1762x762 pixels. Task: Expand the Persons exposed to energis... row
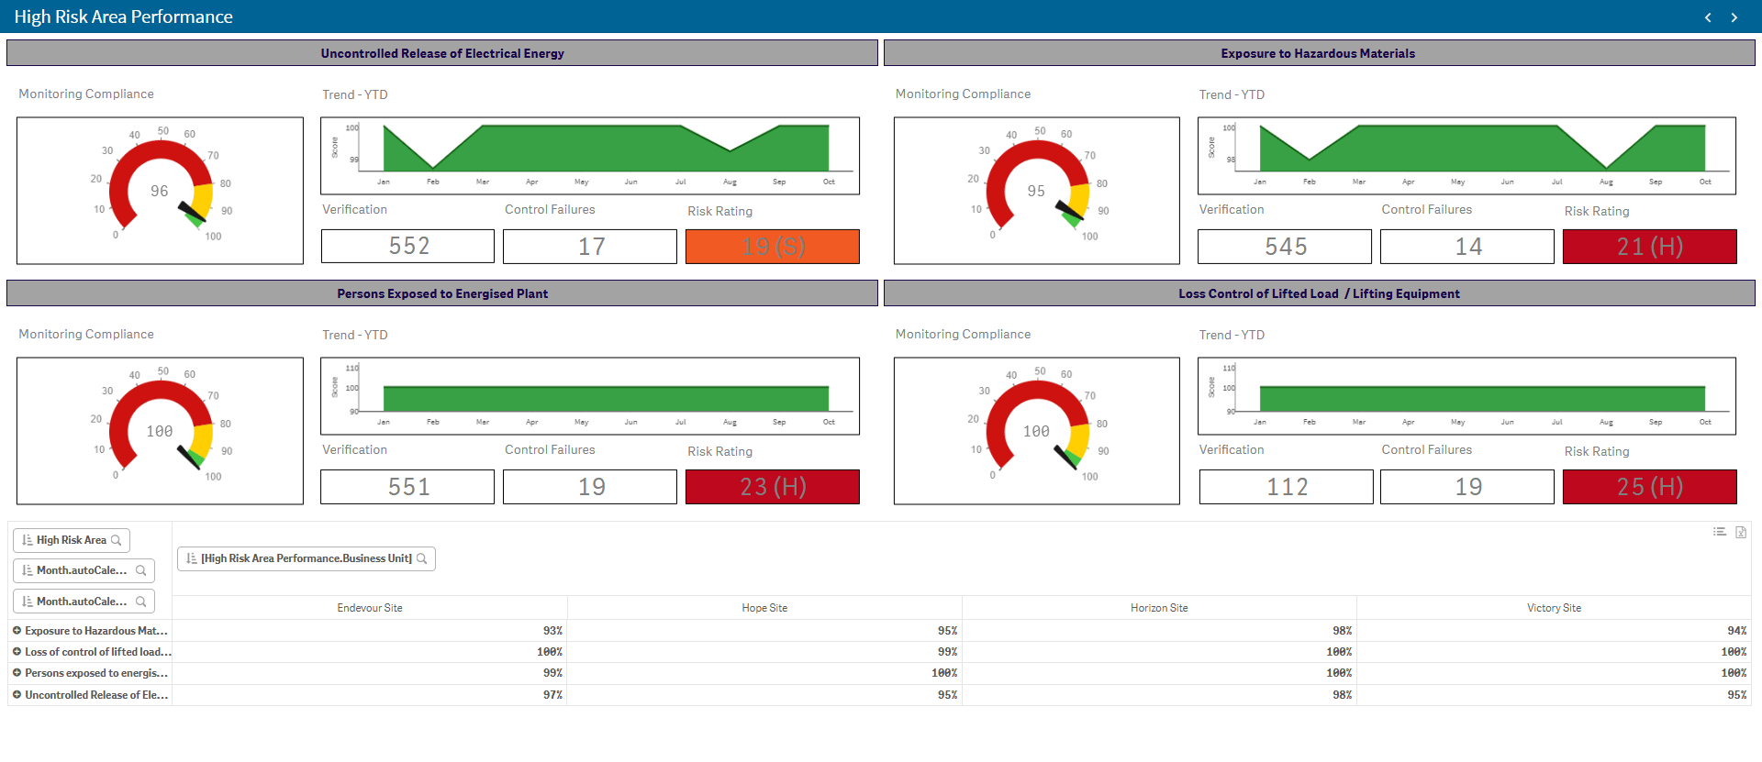click(17, 673)
